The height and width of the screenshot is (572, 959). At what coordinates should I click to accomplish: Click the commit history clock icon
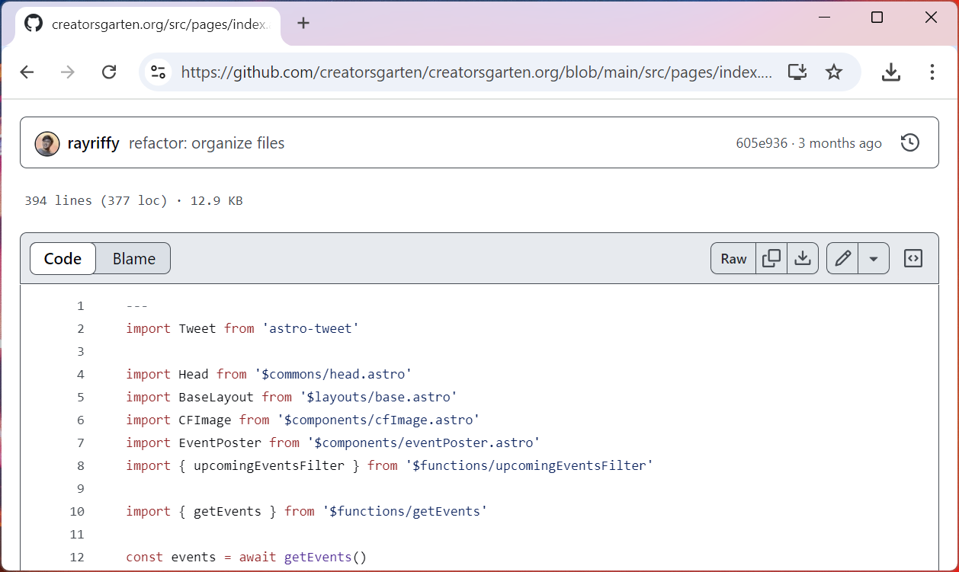click(909, 142)
